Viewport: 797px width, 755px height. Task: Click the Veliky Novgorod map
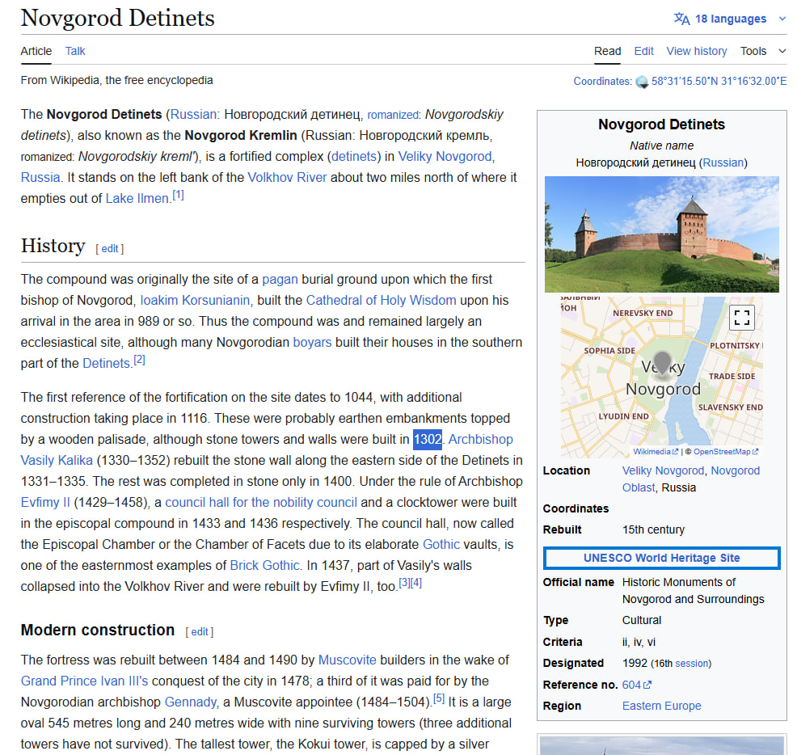(662, 377)
